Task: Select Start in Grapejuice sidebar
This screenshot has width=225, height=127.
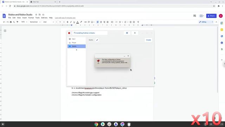Action: coord(77,39)
